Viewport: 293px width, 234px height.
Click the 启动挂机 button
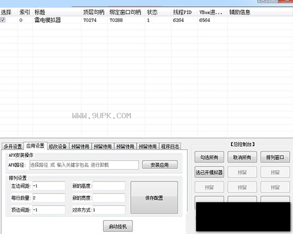[118, 226]
